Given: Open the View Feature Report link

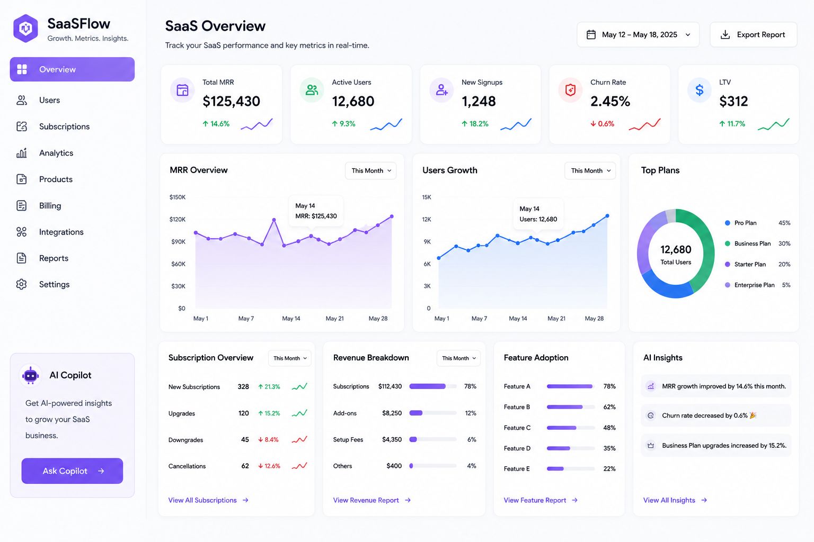Looking at the screenshot, I should (541, 500).
